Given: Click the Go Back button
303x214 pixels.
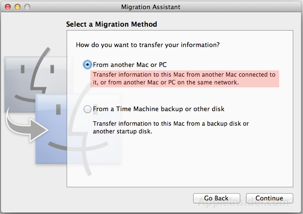Looking at the screenshot, I should pyautogui.click(x=216, y=198).
